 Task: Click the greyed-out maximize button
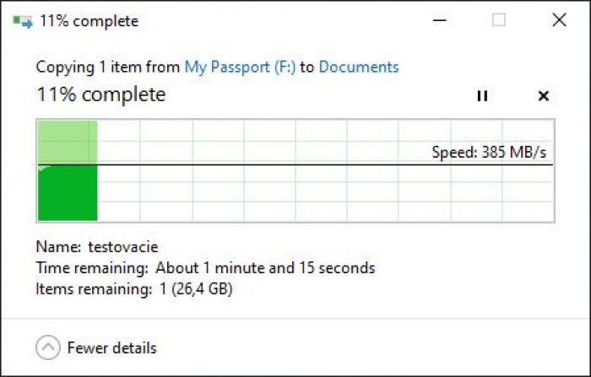coord(499,20)
